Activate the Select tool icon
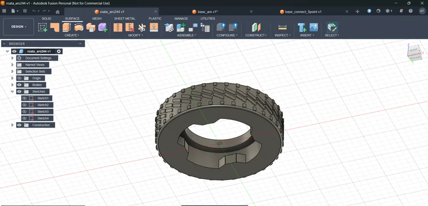The image size is (428, 206). (x=332, y=27)
